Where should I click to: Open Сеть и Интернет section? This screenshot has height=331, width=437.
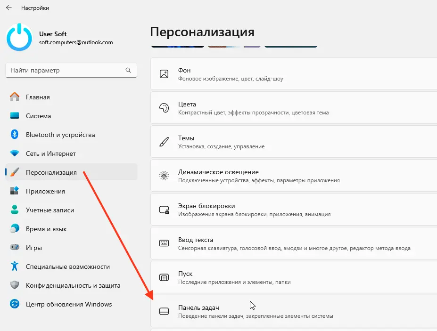[x=71, y=153]
